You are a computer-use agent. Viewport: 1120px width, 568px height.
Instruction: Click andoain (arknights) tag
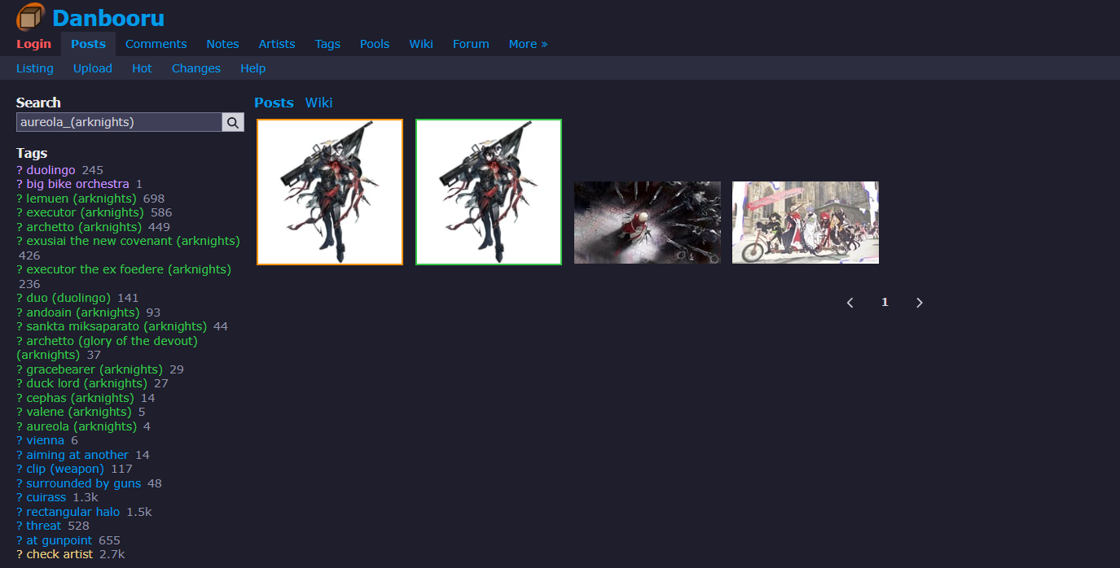[x=83, y=312]
